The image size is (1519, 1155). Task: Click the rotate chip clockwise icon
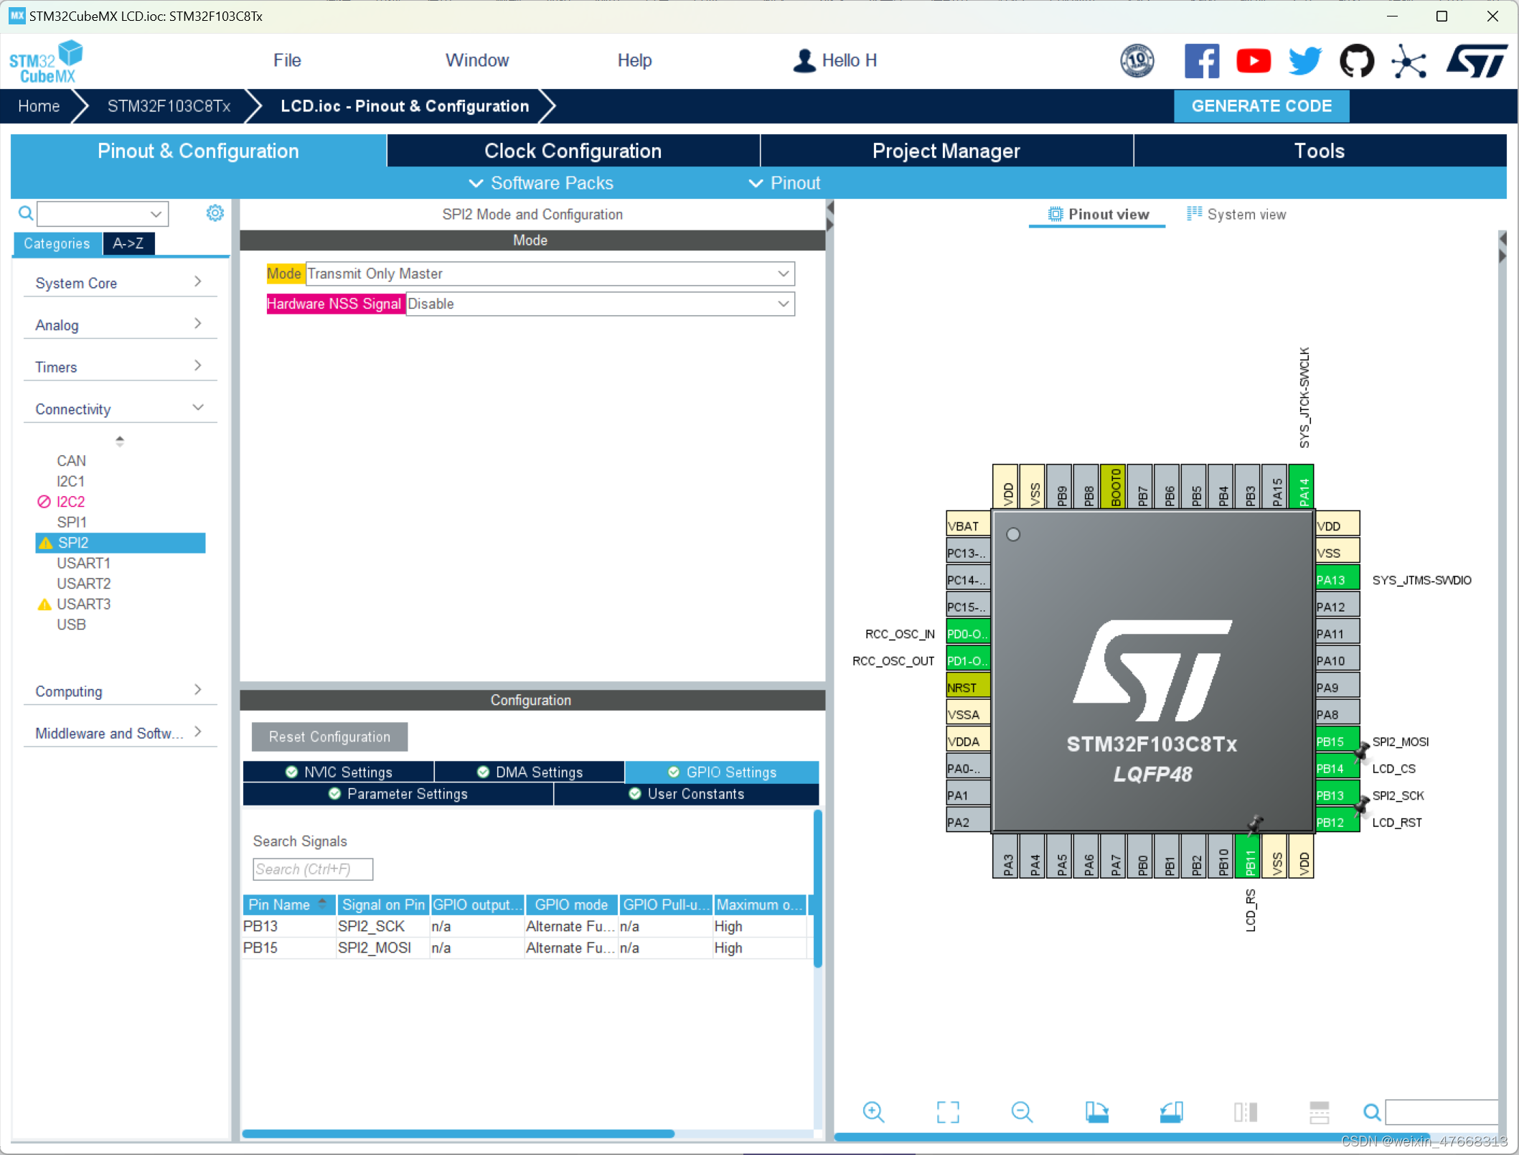tap(1096, 1112)
